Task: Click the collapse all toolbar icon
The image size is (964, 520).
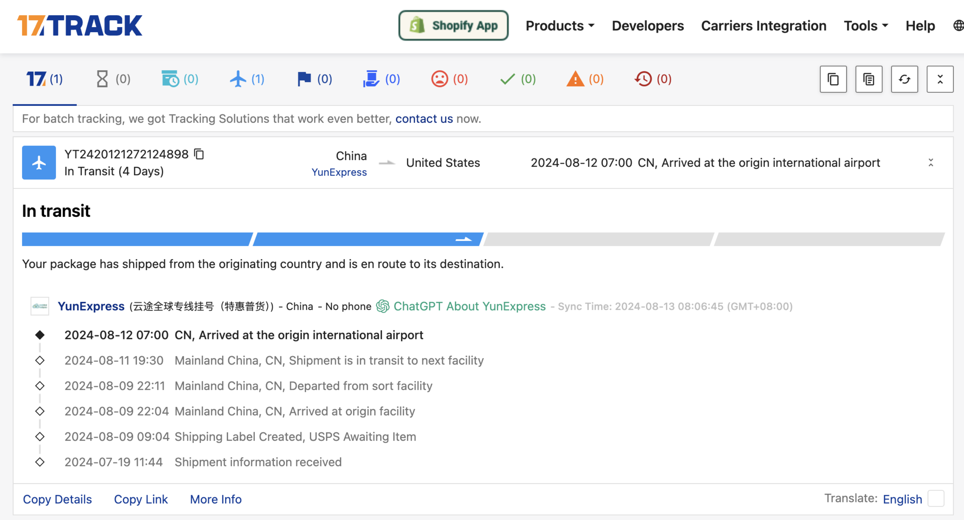Action: pos(940,79)
